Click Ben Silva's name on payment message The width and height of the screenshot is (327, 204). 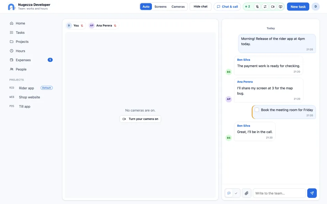click(244, 60)
